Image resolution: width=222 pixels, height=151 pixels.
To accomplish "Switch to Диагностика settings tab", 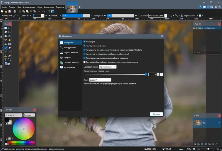I will point(70,68).
